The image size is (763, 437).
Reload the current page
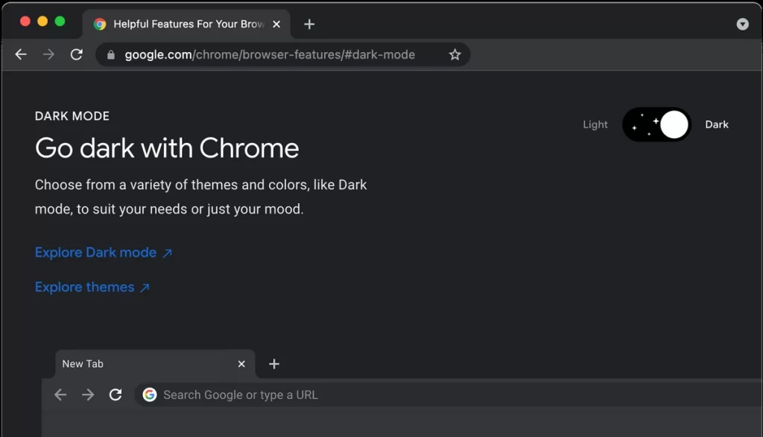point(77,54)
